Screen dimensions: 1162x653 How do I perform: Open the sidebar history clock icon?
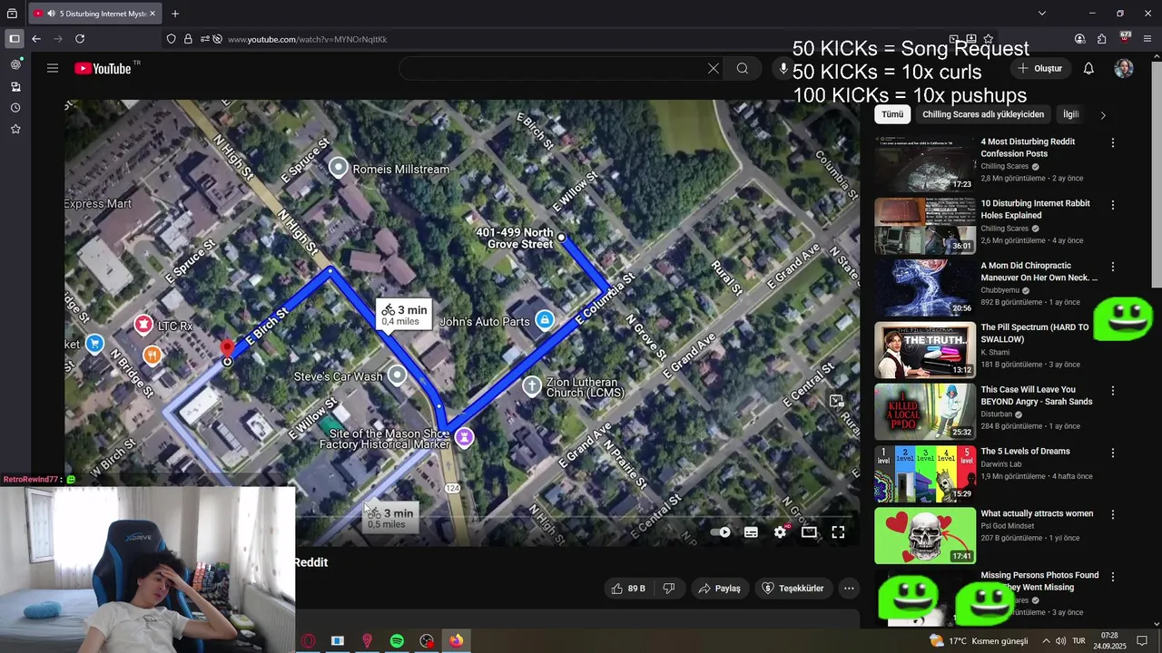15,108
